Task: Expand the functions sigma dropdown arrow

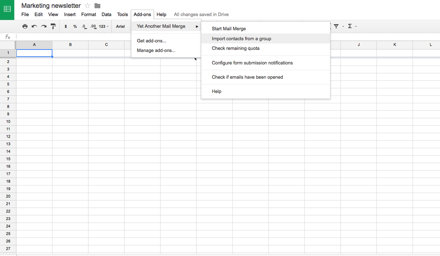Action: click(x=356, y=26)
